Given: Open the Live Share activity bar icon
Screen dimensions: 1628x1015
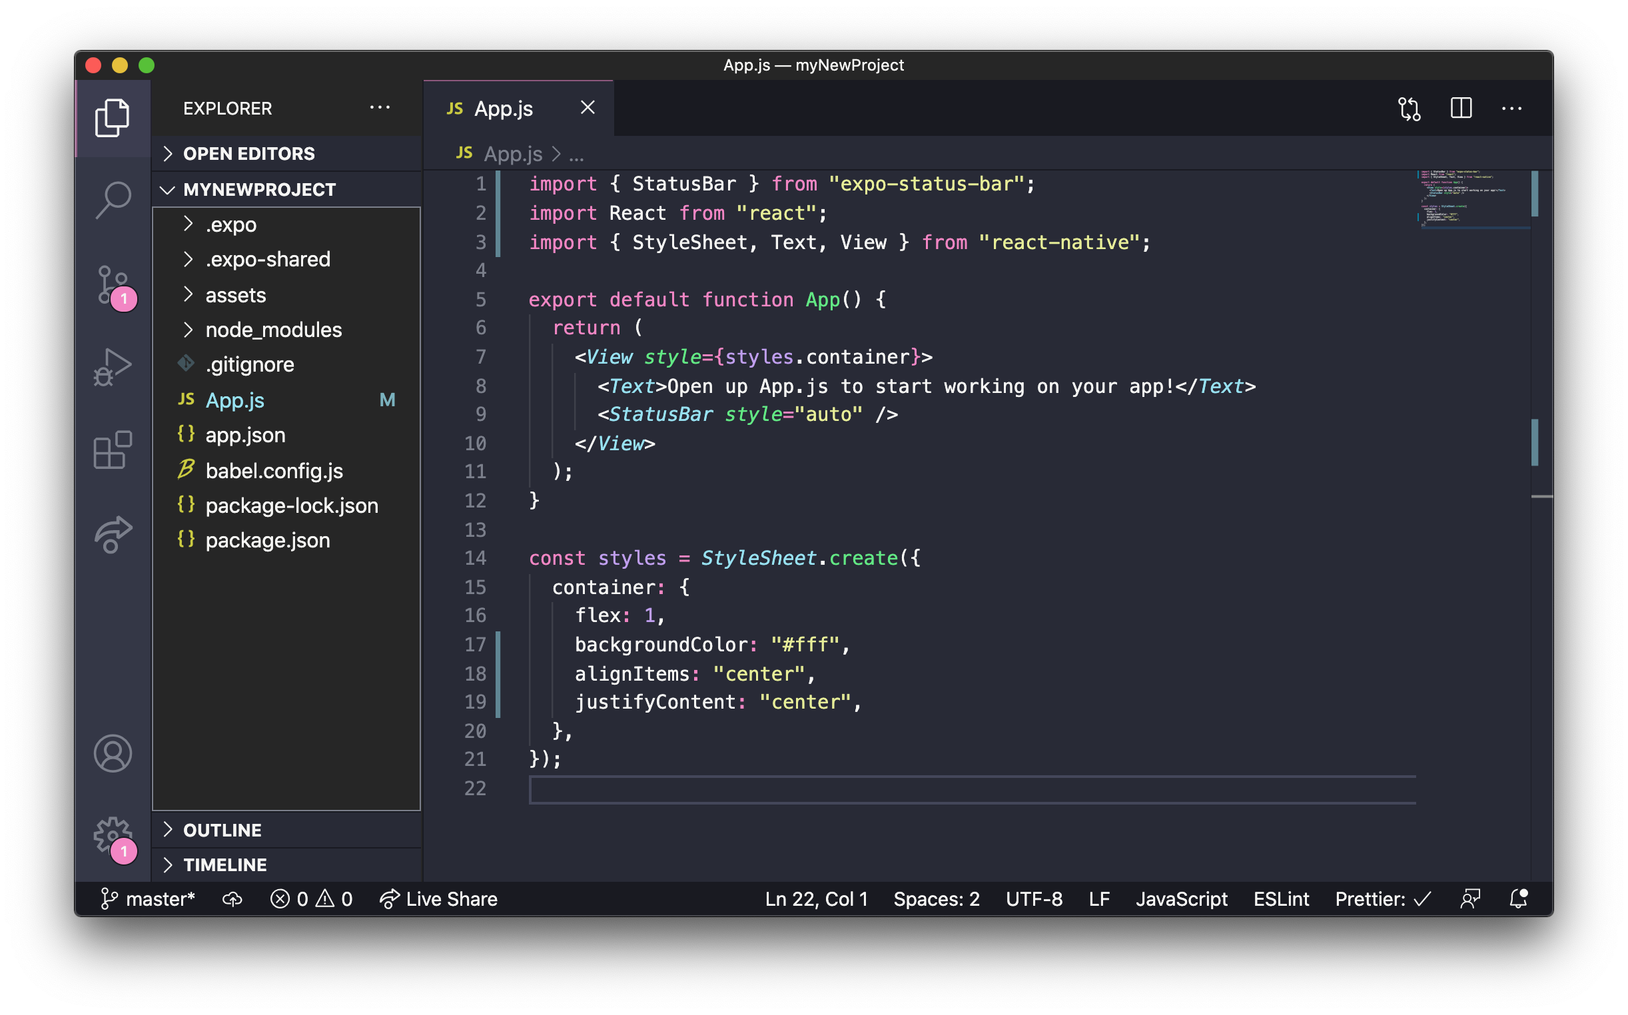Looking at the screenshot, I should (112, 534).
